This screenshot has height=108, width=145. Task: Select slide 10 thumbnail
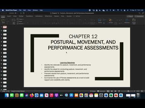[x=5, y=60]
